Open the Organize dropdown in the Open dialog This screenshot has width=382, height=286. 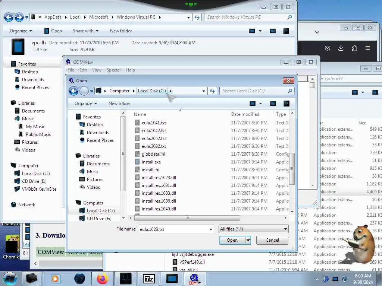click(x=86, y=104)
